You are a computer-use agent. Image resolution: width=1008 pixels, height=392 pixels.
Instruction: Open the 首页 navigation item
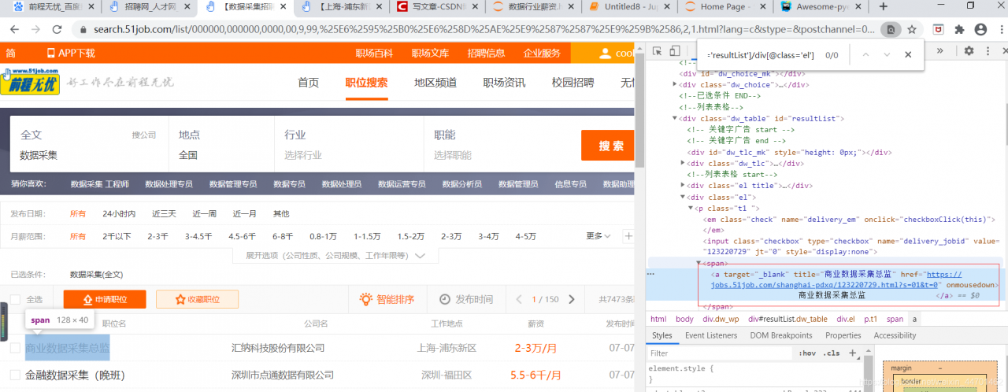click(x=308, y=83)
